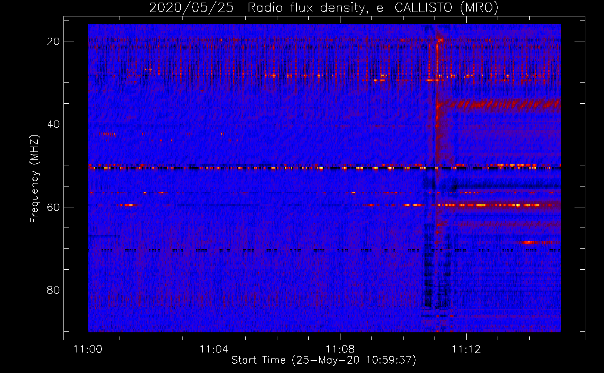
Task: Click the 'Start Time (25-May-20 10:59:37)' label
Action: [324, 360]
